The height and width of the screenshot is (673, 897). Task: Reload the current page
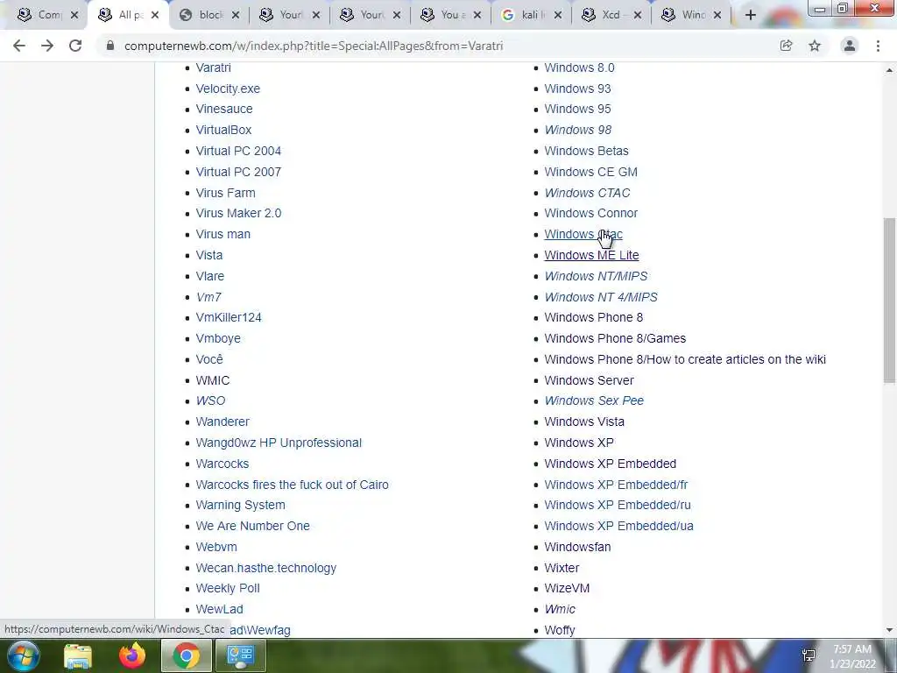pos(75,46)
